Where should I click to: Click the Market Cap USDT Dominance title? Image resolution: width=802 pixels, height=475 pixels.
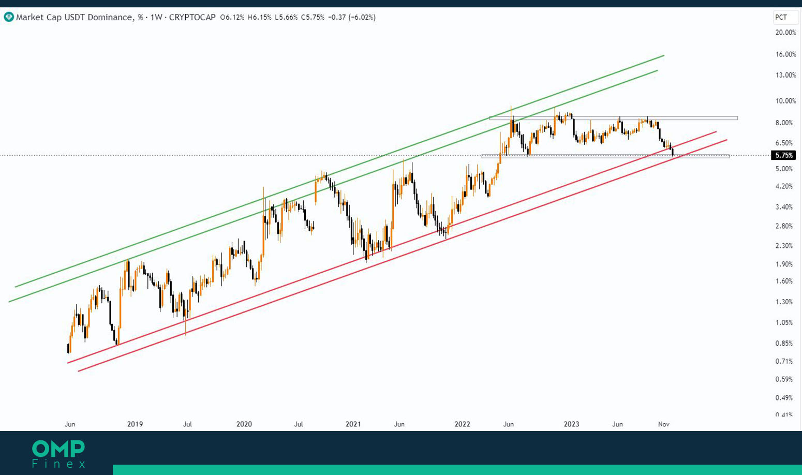[74, 17]
